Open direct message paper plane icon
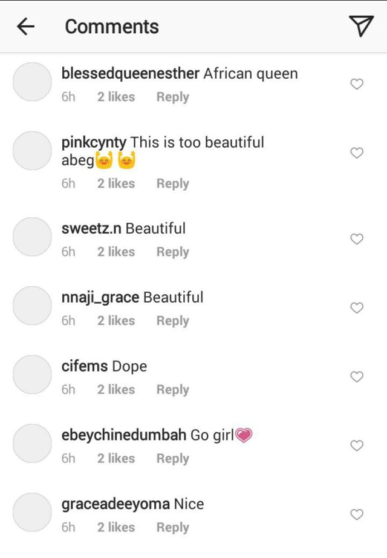The width and height of the screenshot is (387, 558). (361, 26)
